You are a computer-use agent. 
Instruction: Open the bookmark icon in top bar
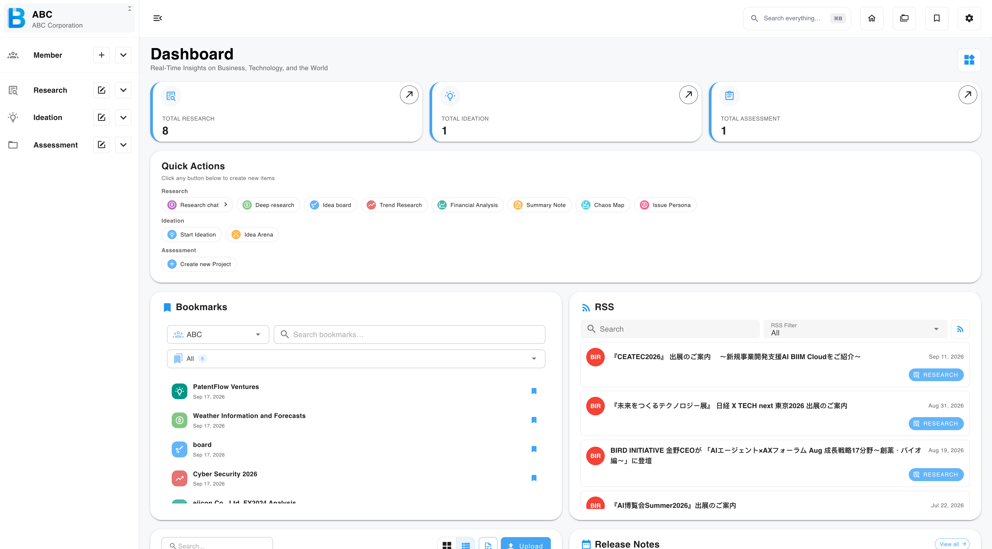click(x=937, y=18)
